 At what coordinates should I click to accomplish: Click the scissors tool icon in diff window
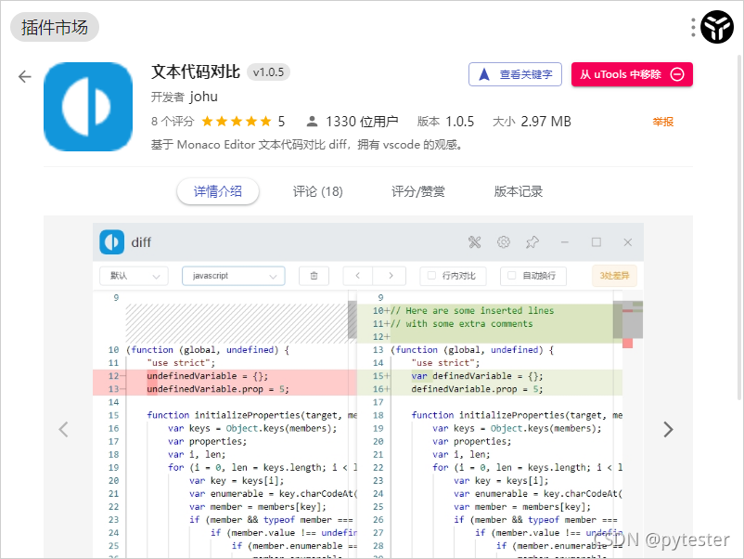[474, 242]
